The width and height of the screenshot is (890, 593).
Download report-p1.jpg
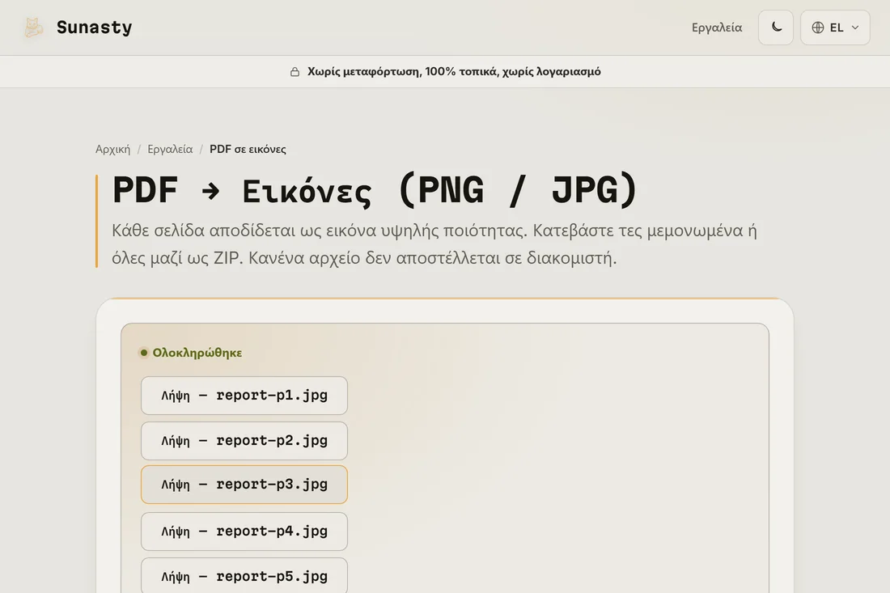click(244, 396)
